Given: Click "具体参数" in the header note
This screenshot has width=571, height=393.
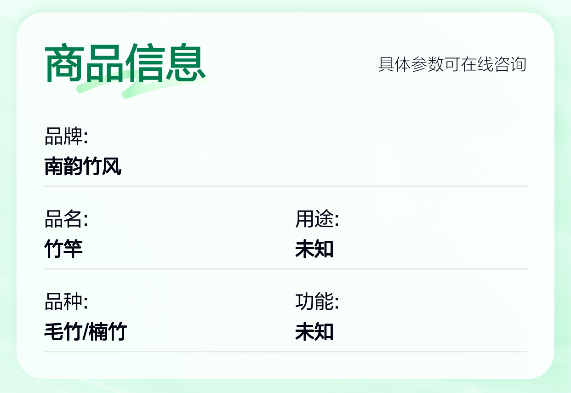Looking at the screenshot, I should coord(411,64).
